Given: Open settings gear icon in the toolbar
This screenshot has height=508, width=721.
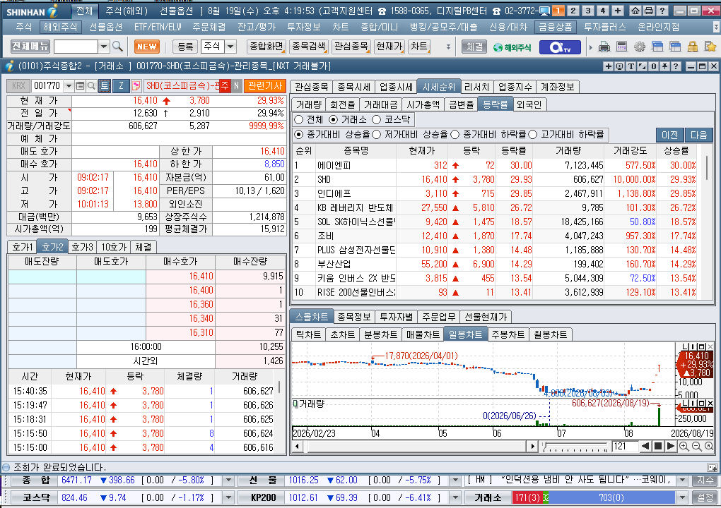Looking at the screenshot, I should [640, 47].
